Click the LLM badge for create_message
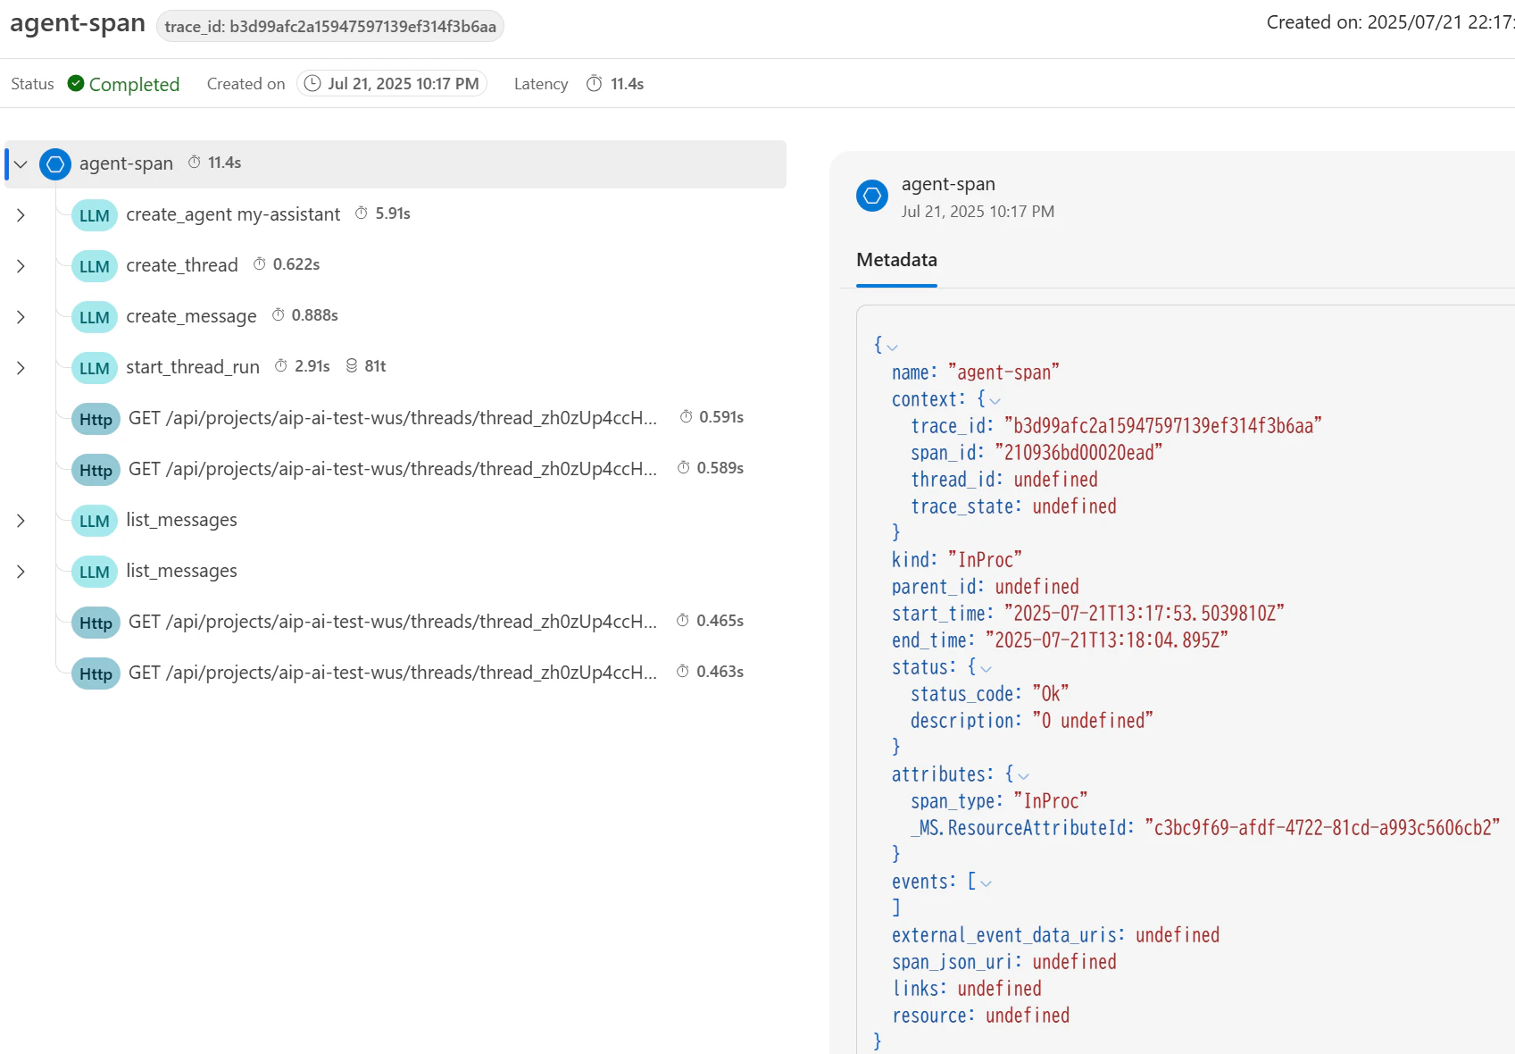The width and height of the screenshot is (1515, 1054). (x=95, y=317)
